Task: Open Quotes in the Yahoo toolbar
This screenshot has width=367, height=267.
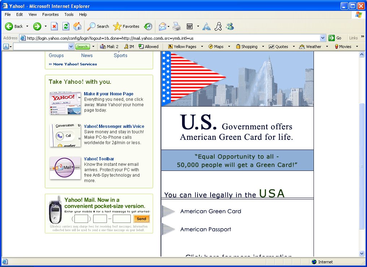Action: point(279,47)
